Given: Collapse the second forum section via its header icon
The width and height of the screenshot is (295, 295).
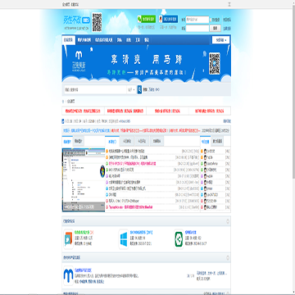Looking at the screenshot, I should click(228, 257).
